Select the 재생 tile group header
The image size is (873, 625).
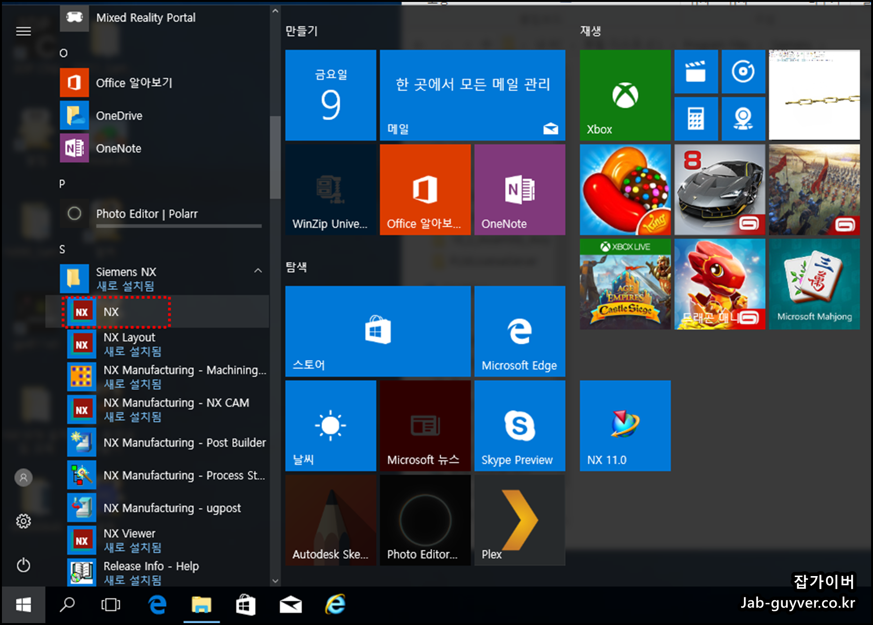[x=591, y=31]
